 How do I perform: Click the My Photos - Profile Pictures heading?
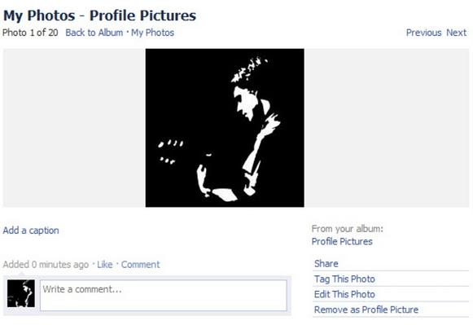tap(99, 15)
